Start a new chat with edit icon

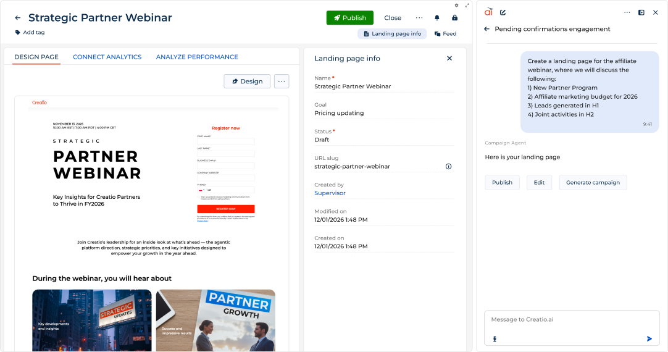point(503,12)
